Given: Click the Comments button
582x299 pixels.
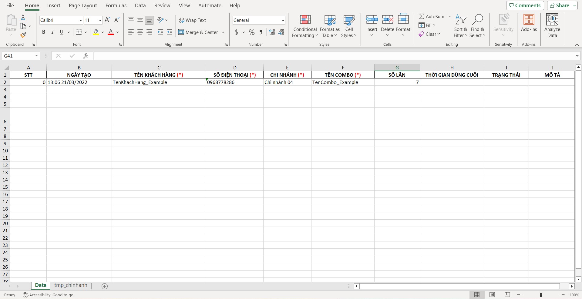Looking at the screenshot, I should pyautogui.click(x=525, y=5).
